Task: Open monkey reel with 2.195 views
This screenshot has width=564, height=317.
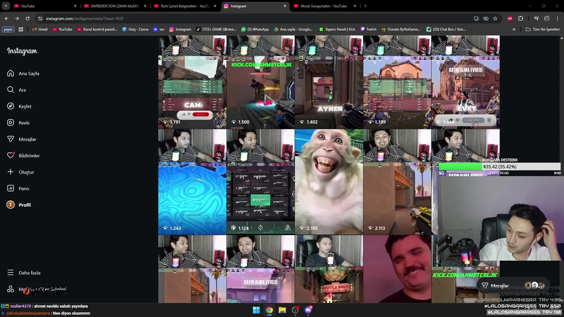Action: [x=329, y=181]
